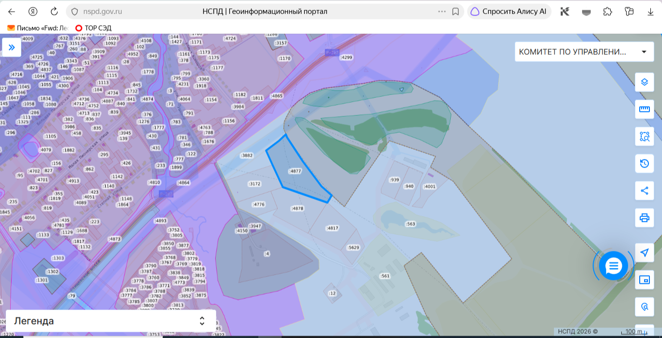Click the Yandex home logo icon
Screen dimensions: 662x338
(33, 12)
